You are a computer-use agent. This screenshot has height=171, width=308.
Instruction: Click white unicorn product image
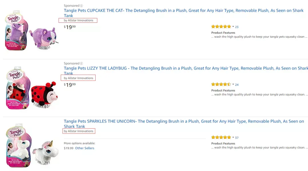click(31, 145)
